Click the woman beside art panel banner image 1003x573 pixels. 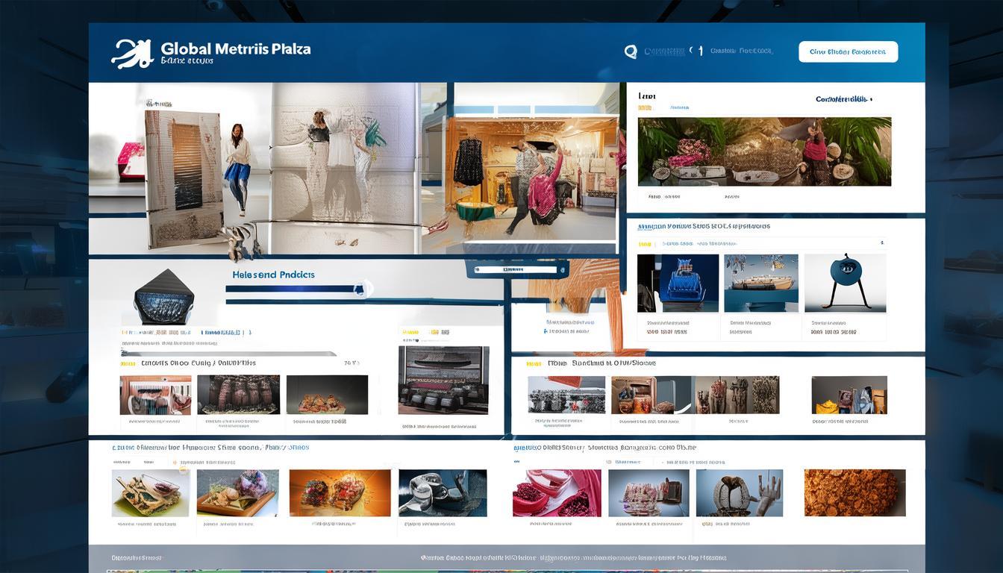pyautogui.click(x=237, y=169)
